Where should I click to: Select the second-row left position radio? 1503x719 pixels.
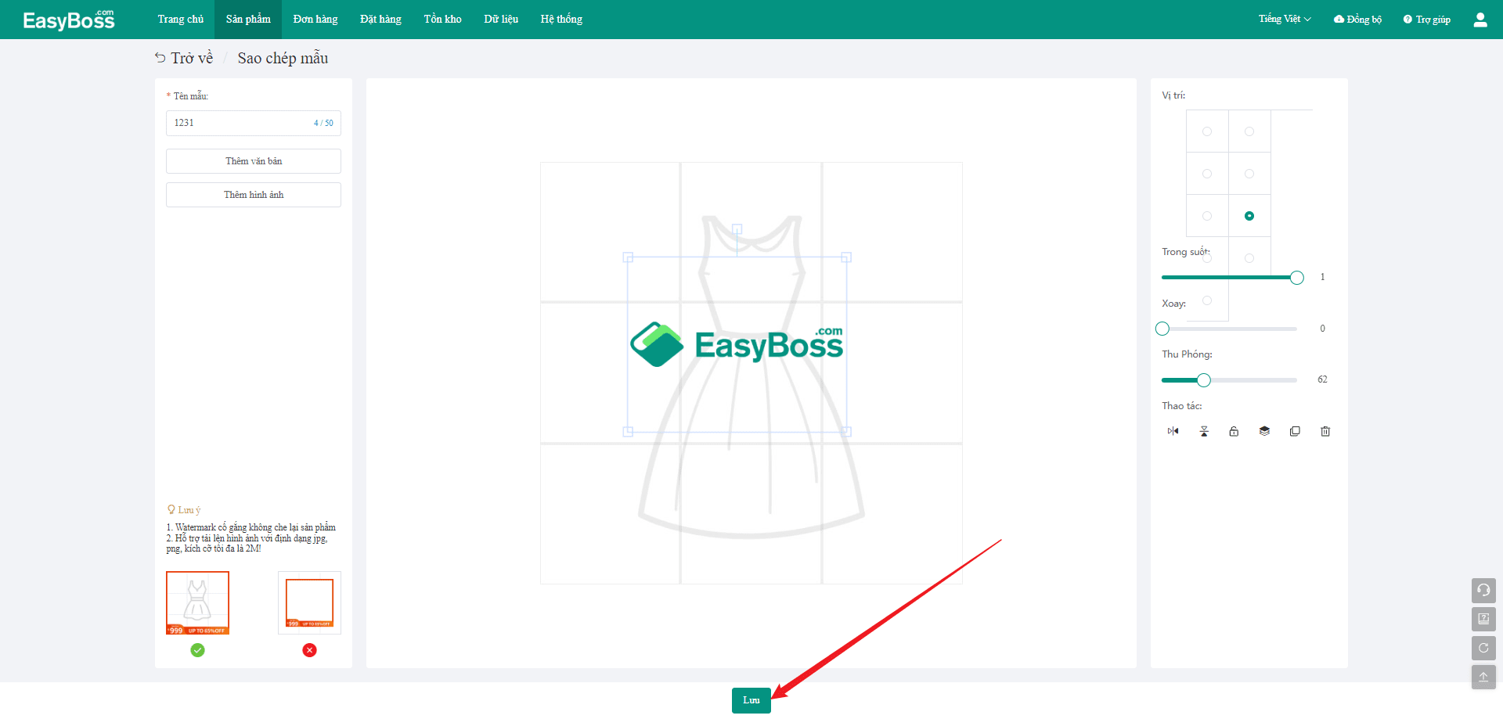[x=1207, y=174]
